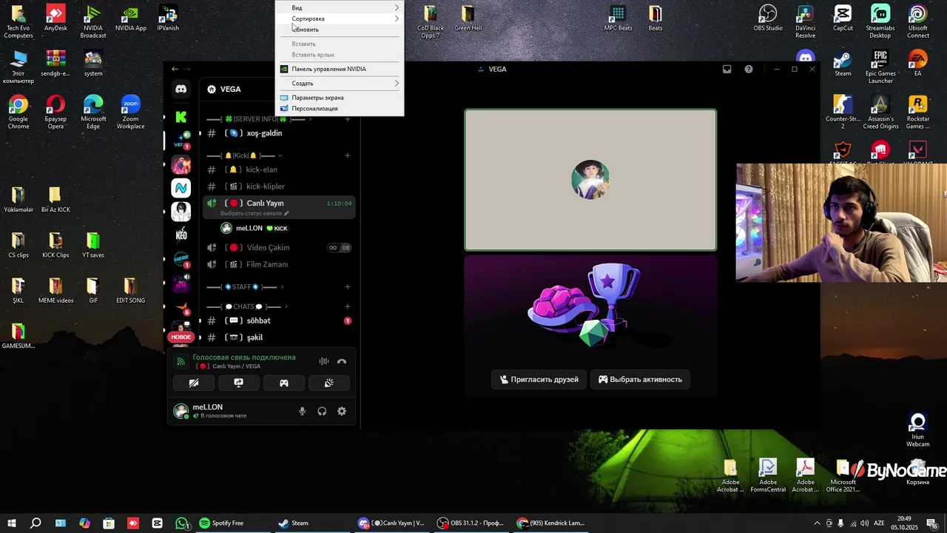Add channel to STAFF category
Viewport: 947px width, 533px height.
(x=348, y=286)
